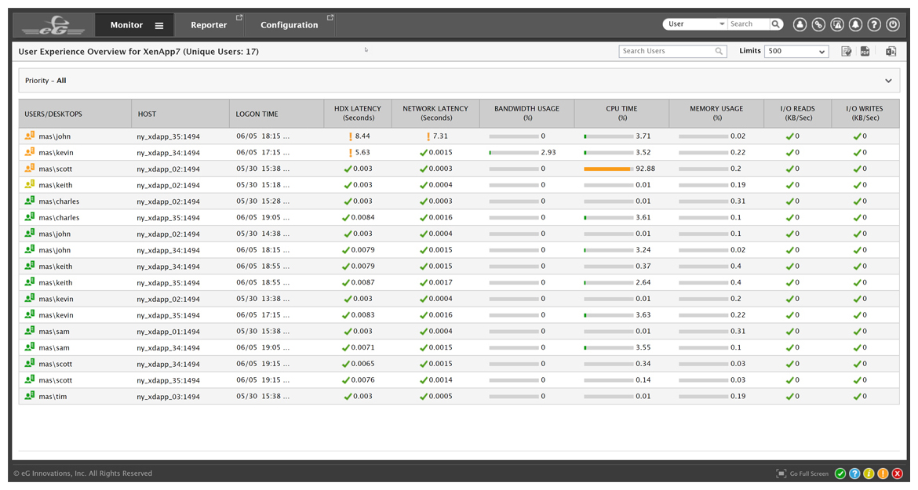Click the external-link icon next to Reporter
Screen dimensions: 918x490
(239, 17)
